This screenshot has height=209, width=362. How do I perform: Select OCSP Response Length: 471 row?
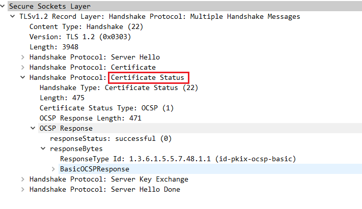click(x=90, y=118)
